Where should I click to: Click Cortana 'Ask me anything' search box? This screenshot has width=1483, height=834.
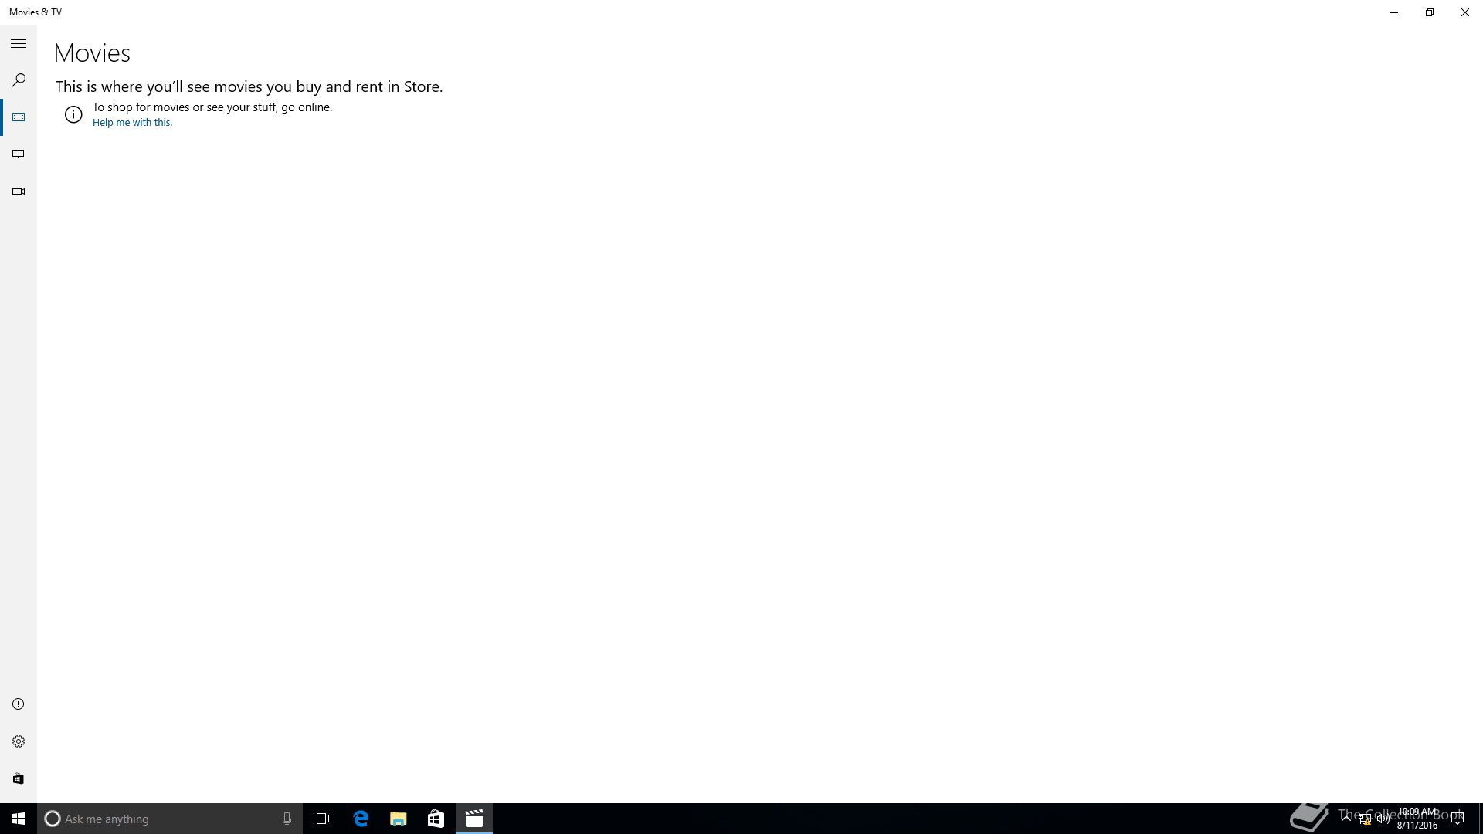click(x=170, y=819)
